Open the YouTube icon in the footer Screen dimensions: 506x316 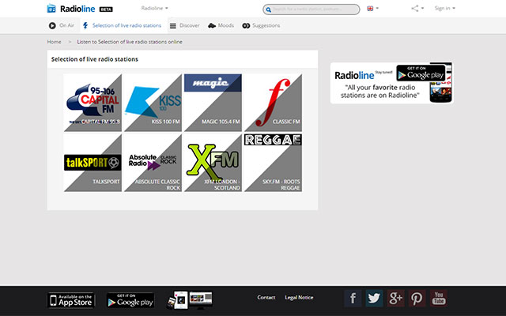coord(439,299)
